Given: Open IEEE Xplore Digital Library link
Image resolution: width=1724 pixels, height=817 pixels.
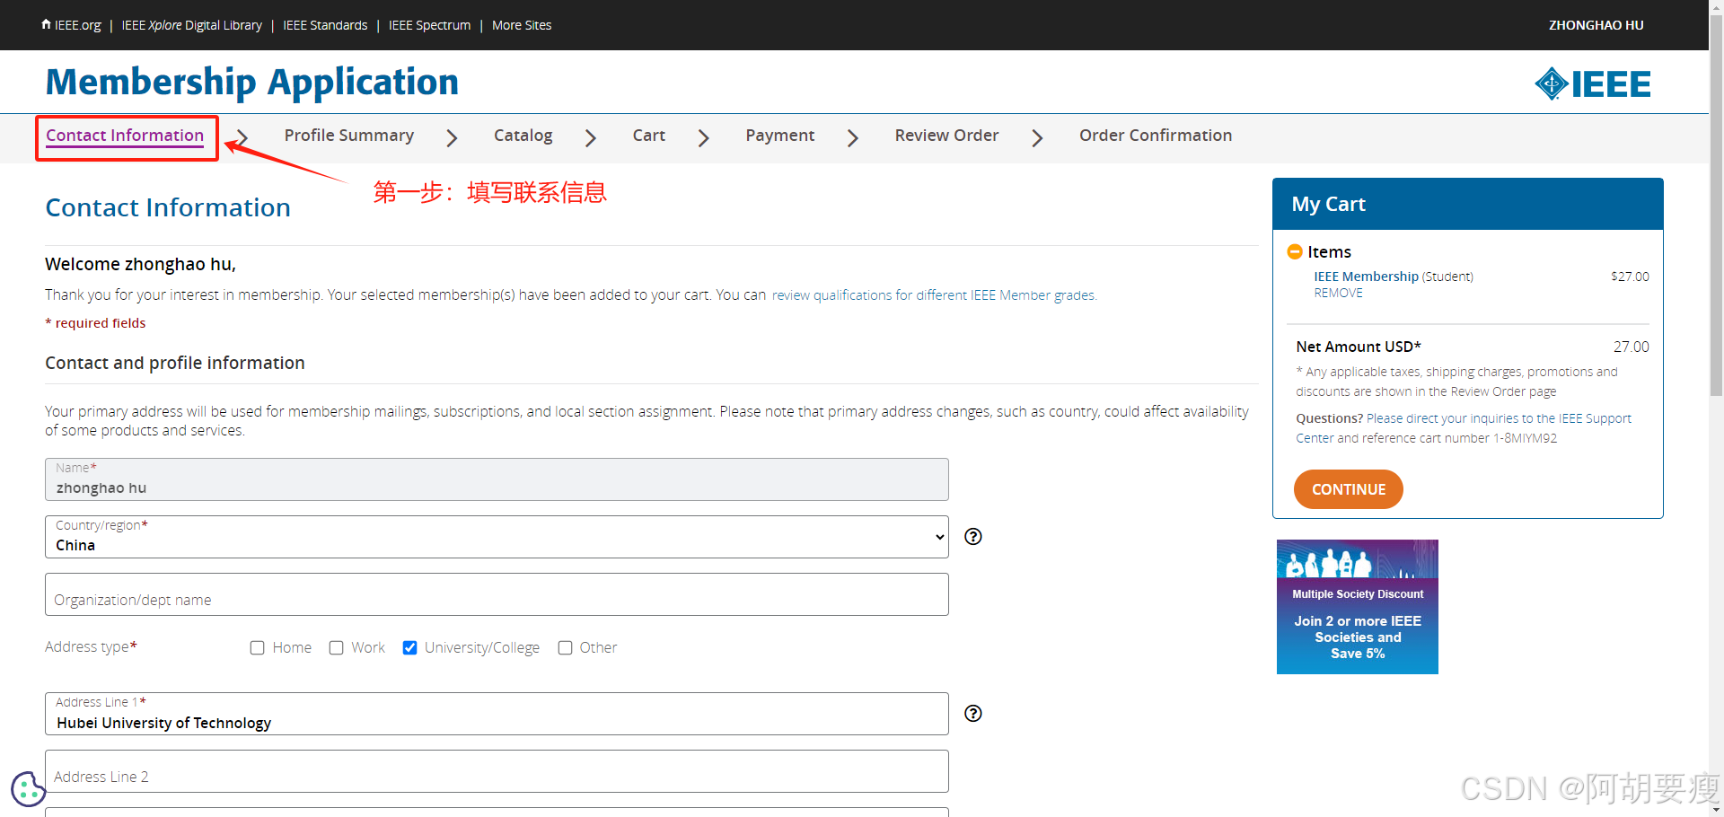Looking at the screenshot, I should click(x=192, y=25).
